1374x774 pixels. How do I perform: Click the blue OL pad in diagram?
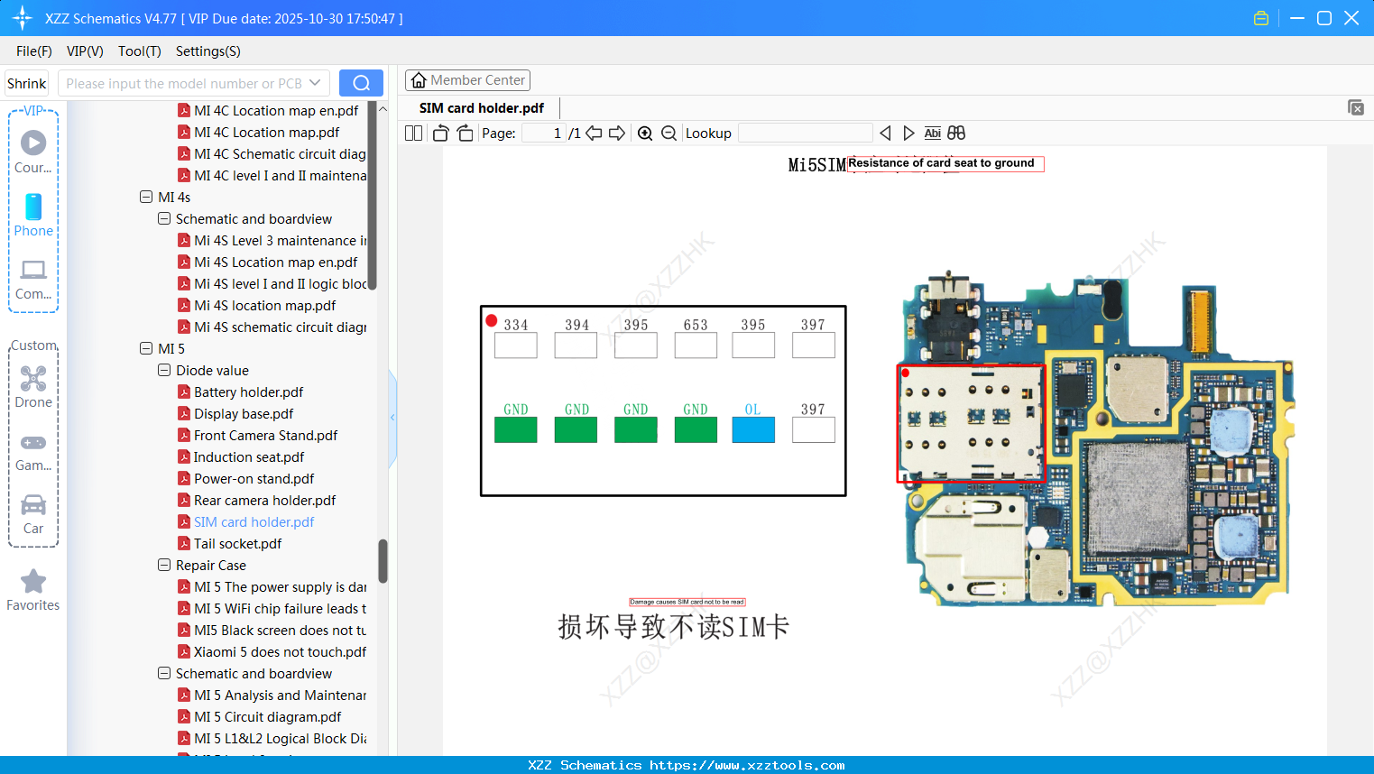753,429
